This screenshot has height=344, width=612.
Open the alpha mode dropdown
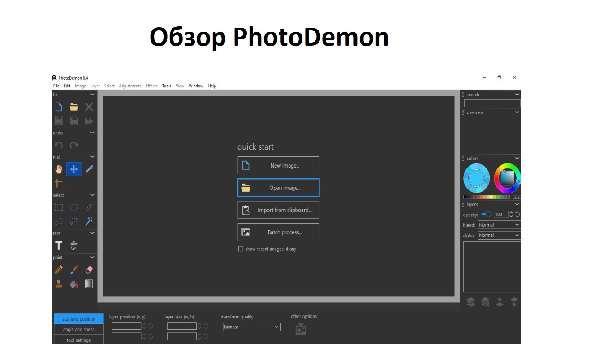[x=499, y=235]
